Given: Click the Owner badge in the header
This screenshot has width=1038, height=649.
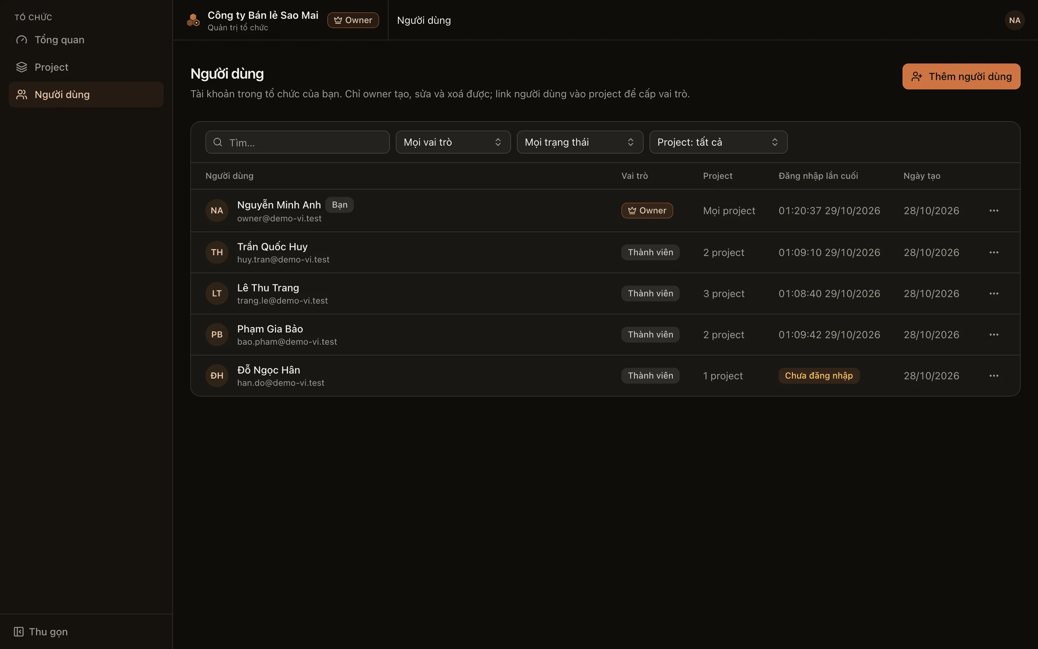Looking at the screenshot, I should 353,20.
